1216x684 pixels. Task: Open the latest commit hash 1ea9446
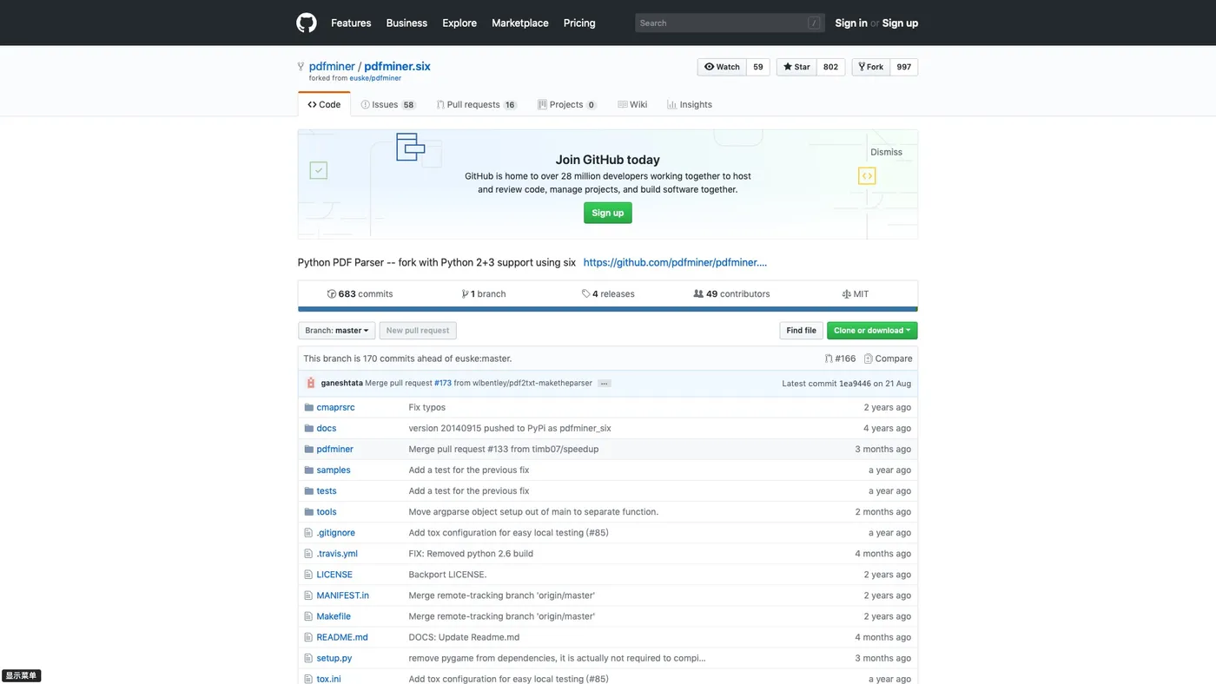coord(855,383)
